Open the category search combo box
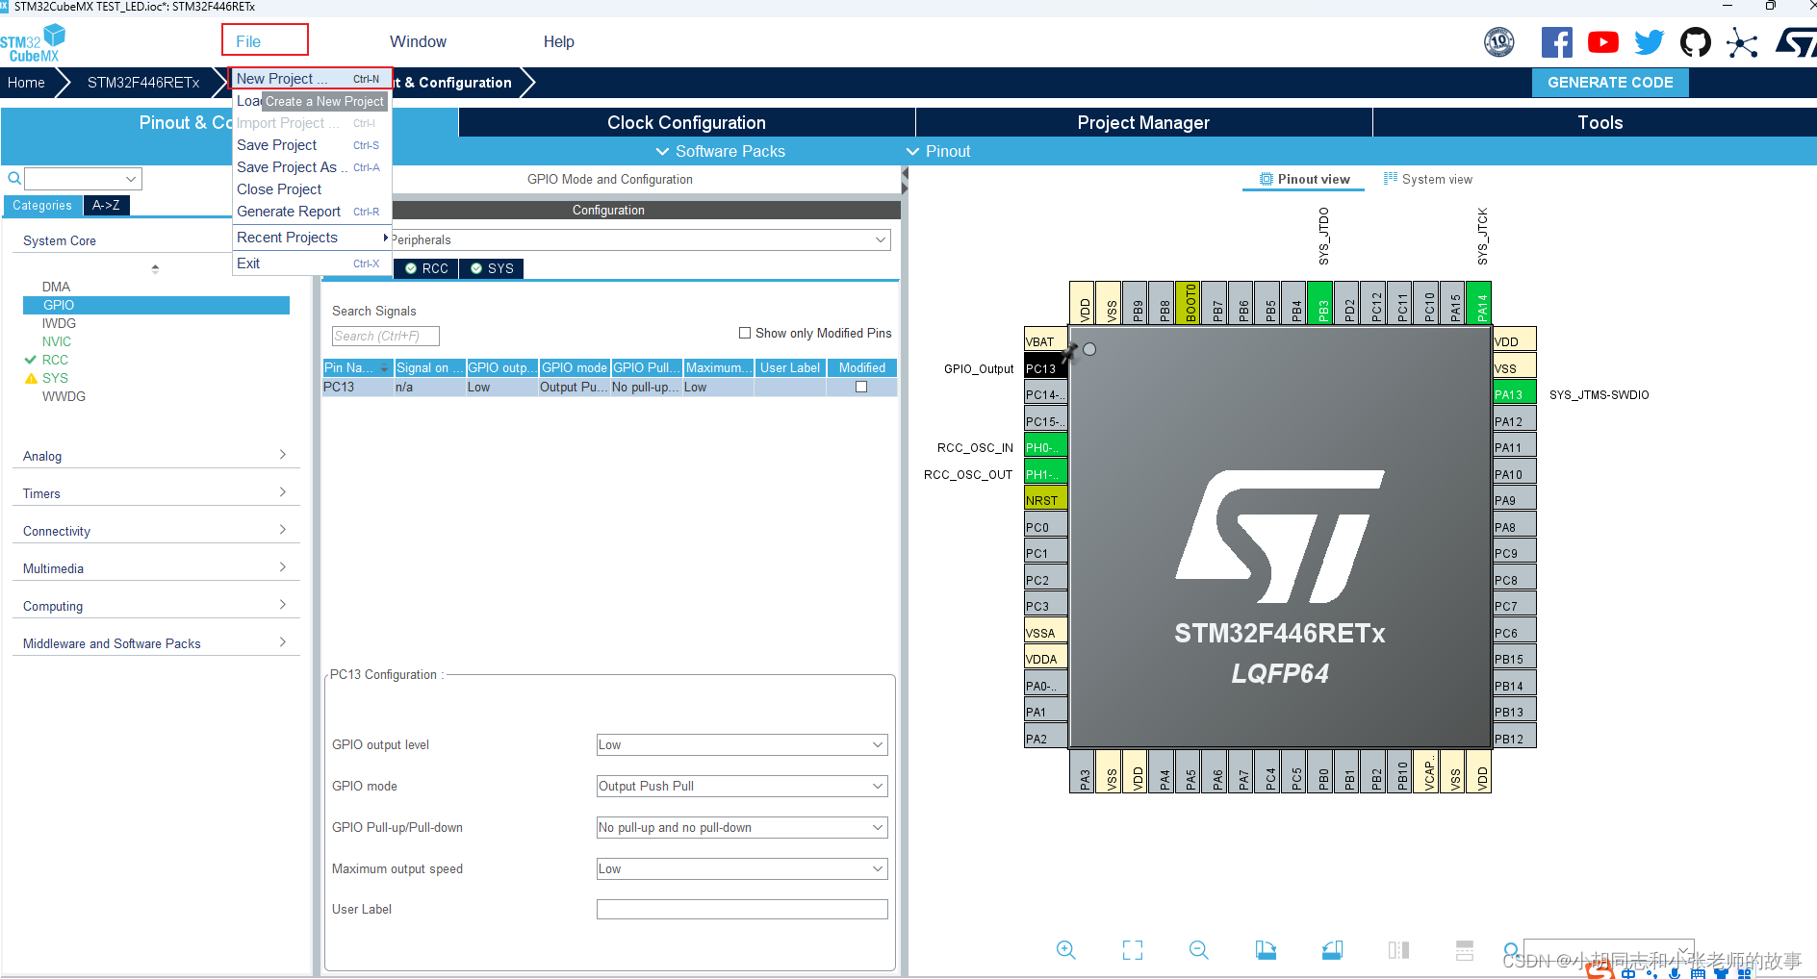 coord(83,179)
